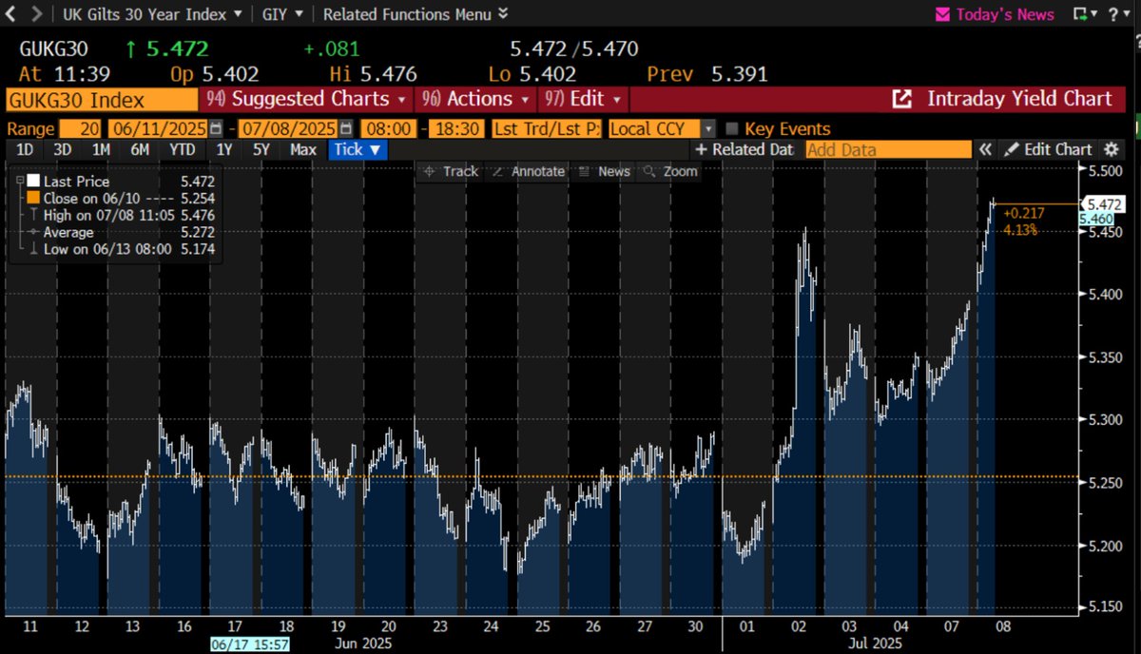Click the Edit Chart pencil button

[1049, 149]
